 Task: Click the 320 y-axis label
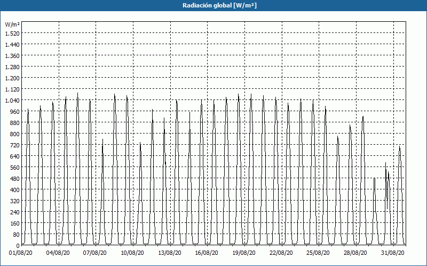tap(15, 201)
